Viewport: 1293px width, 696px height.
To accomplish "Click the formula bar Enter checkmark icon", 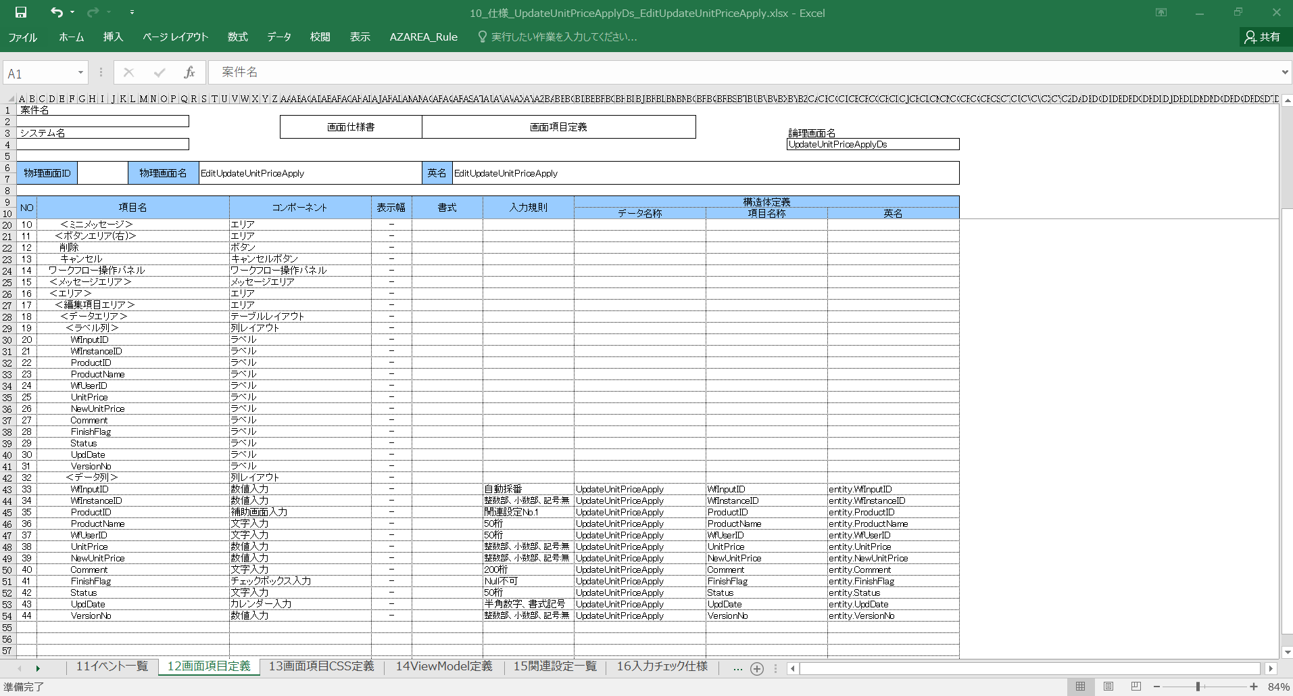I will tap(160, 72).
